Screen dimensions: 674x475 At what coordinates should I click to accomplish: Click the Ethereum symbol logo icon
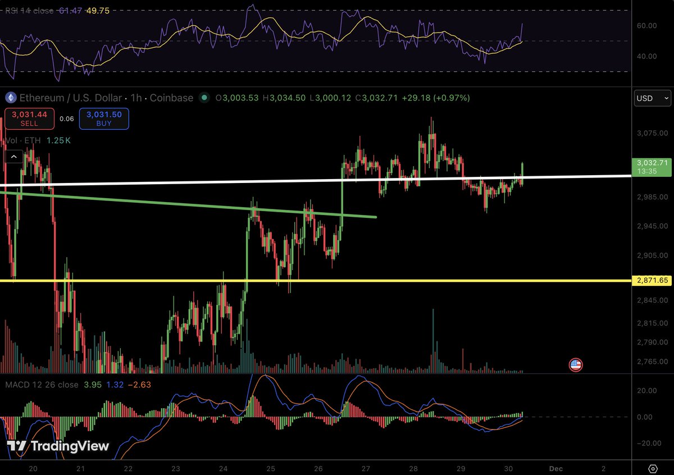tap(11, 98)
